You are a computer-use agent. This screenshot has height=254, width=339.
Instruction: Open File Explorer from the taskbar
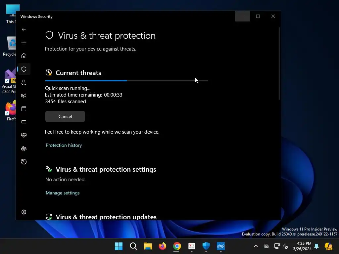coord(148,246)
